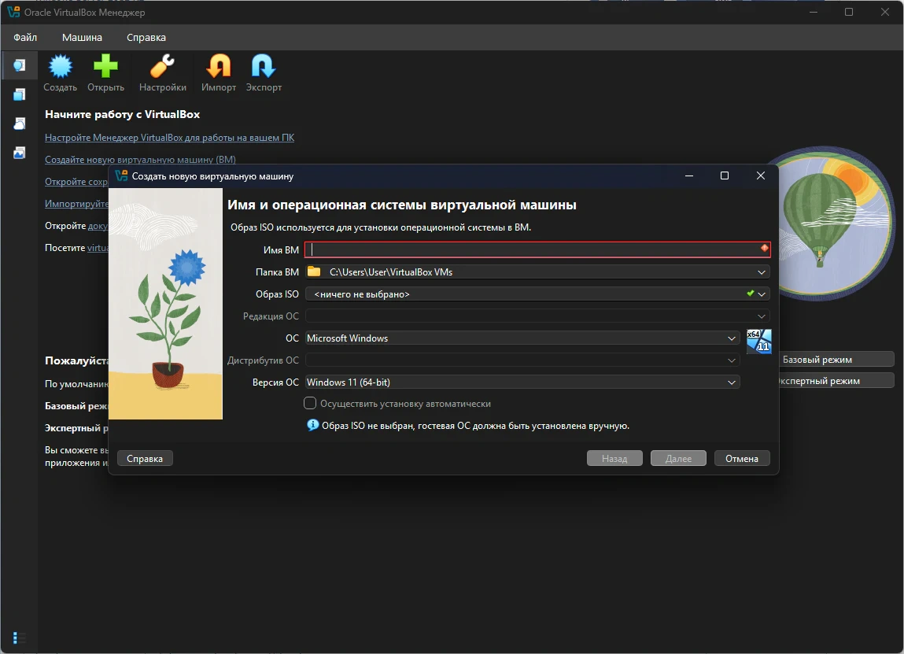This screenshot has width=904, height=654.
Task: Click the VirtualBox logo in Manager title bar
Action: click(x=13, y=12)
